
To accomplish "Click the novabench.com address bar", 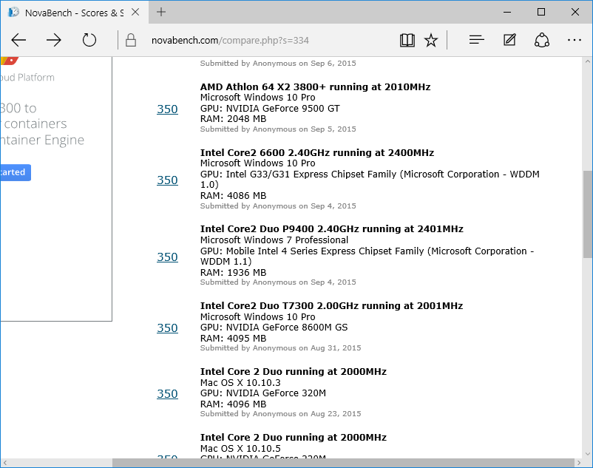I will (x=230, y=41).
